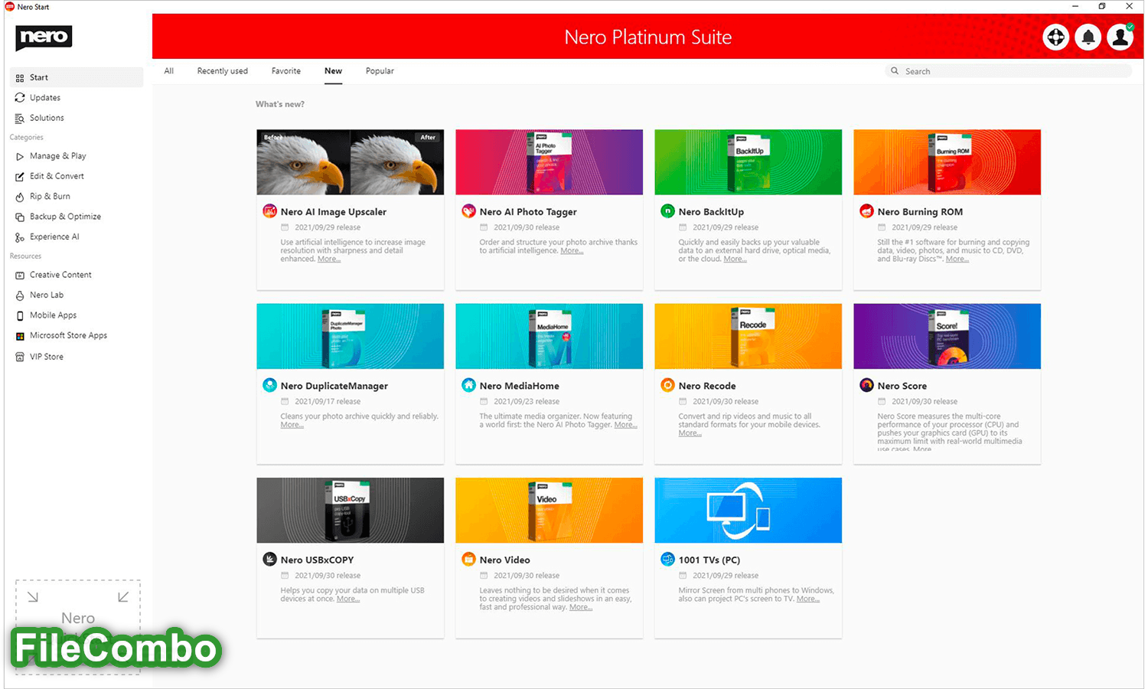
Task: Open the eagle Before/After upscaler thumbnail
Action: [x=350, y=162]
